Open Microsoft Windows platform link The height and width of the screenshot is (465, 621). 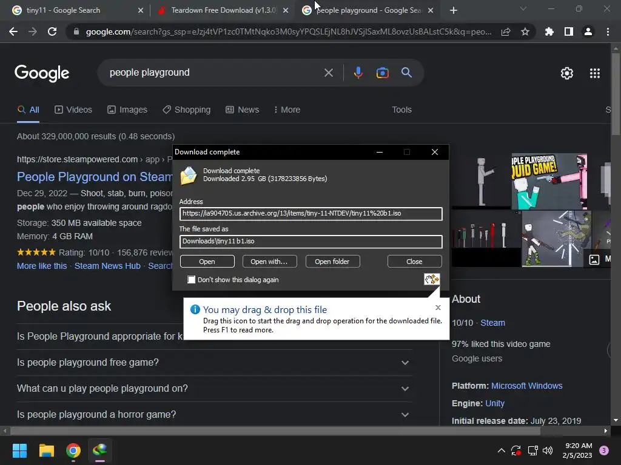[526, 386]
